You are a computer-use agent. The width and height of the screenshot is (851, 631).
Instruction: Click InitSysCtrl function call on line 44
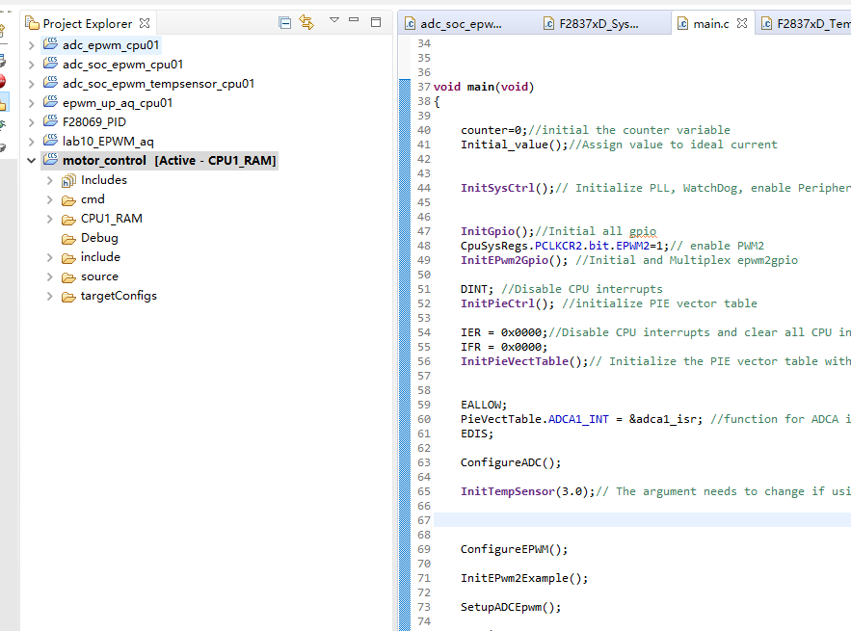(x=497, y=188)
